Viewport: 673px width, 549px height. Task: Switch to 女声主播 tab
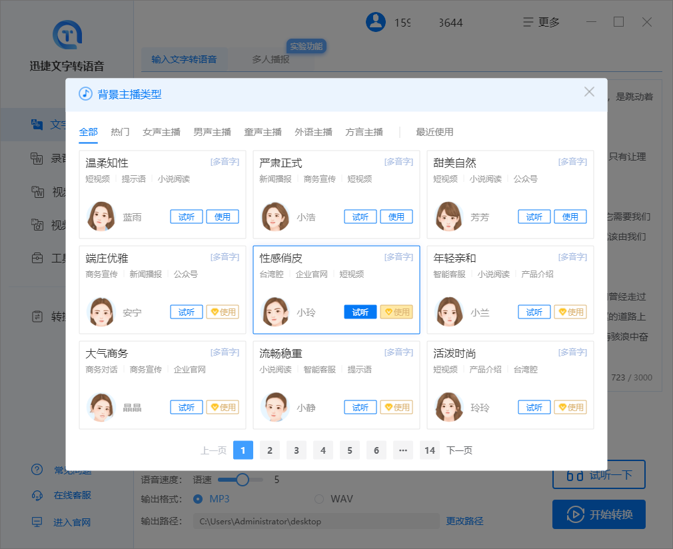[x=161, y=132]
